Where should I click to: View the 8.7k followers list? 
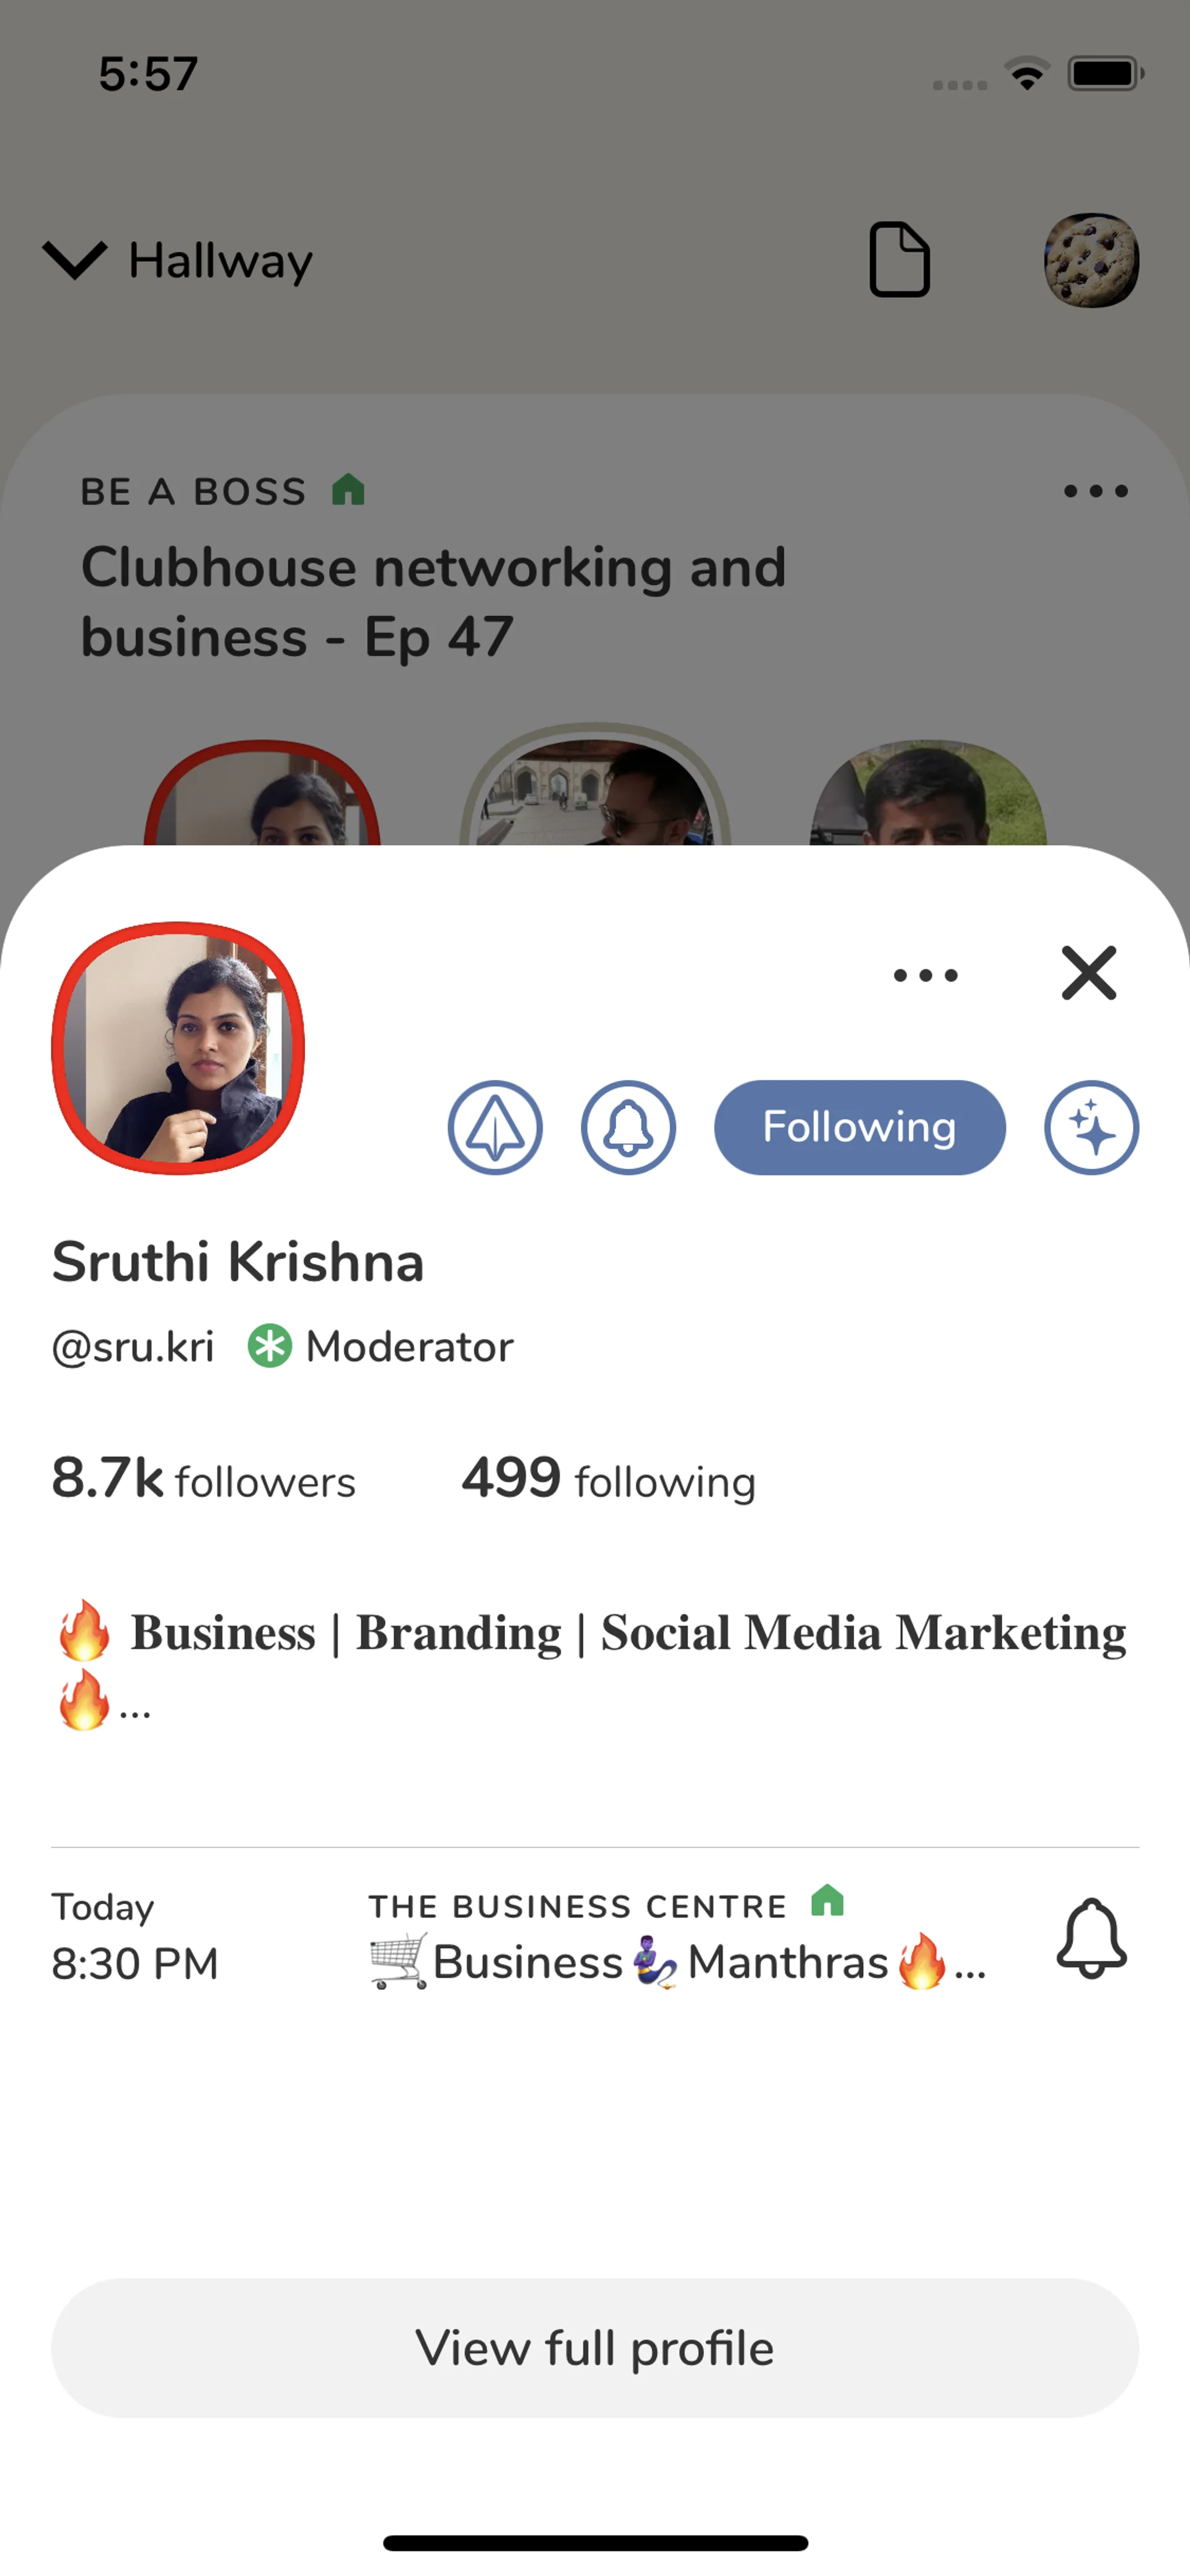coord(204,1480)
